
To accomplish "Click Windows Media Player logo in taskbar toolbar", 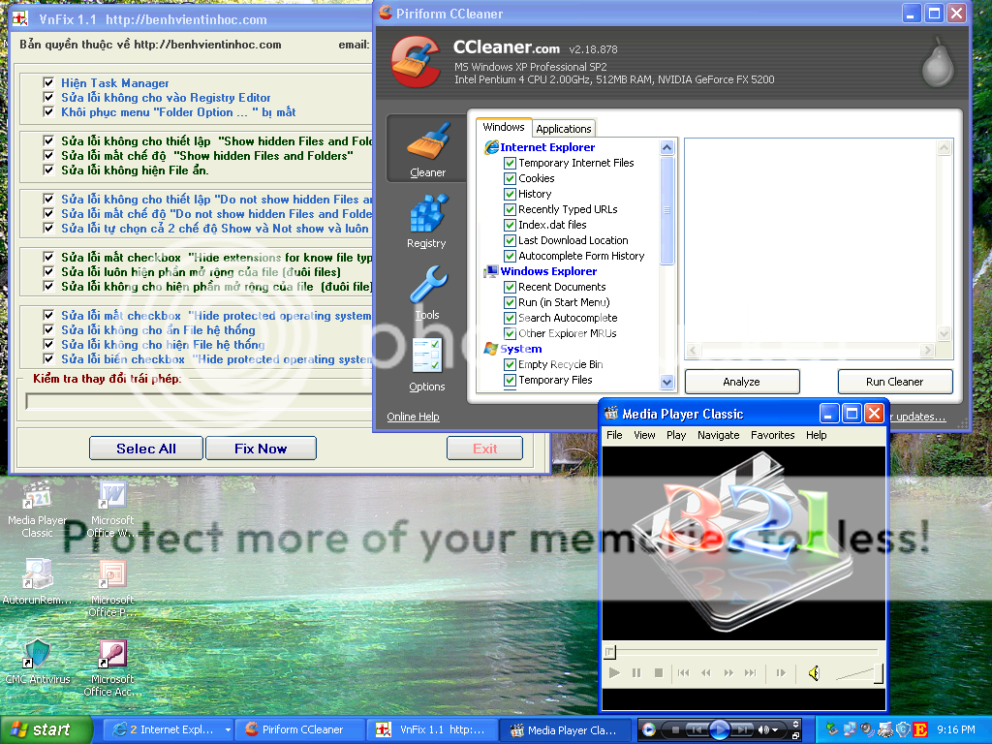I will (x=648, y=729).
